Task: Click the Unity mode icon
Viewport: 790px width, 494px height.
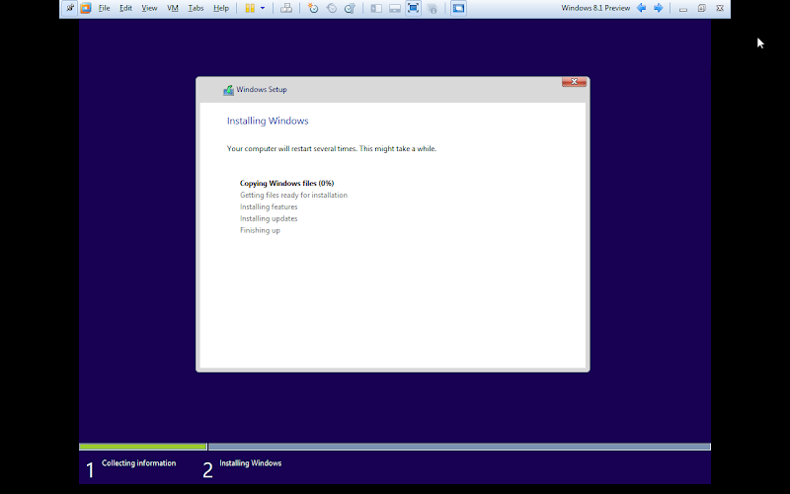Action: (x=432, y=8)
